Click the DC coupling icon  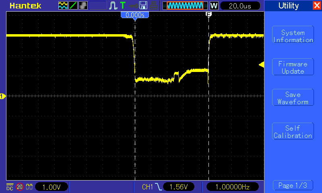10,187
